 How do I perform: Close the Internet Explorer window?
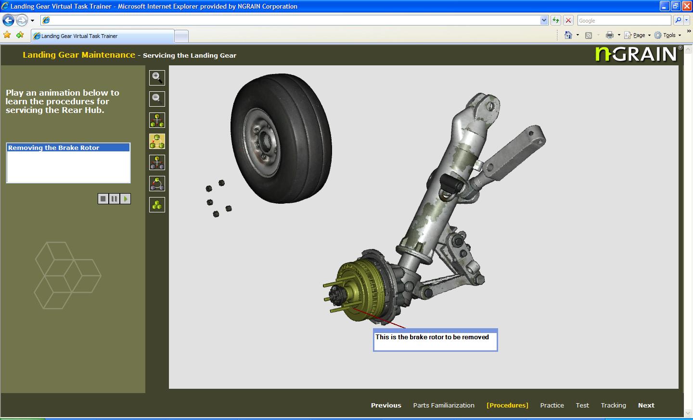coord(687,6)
